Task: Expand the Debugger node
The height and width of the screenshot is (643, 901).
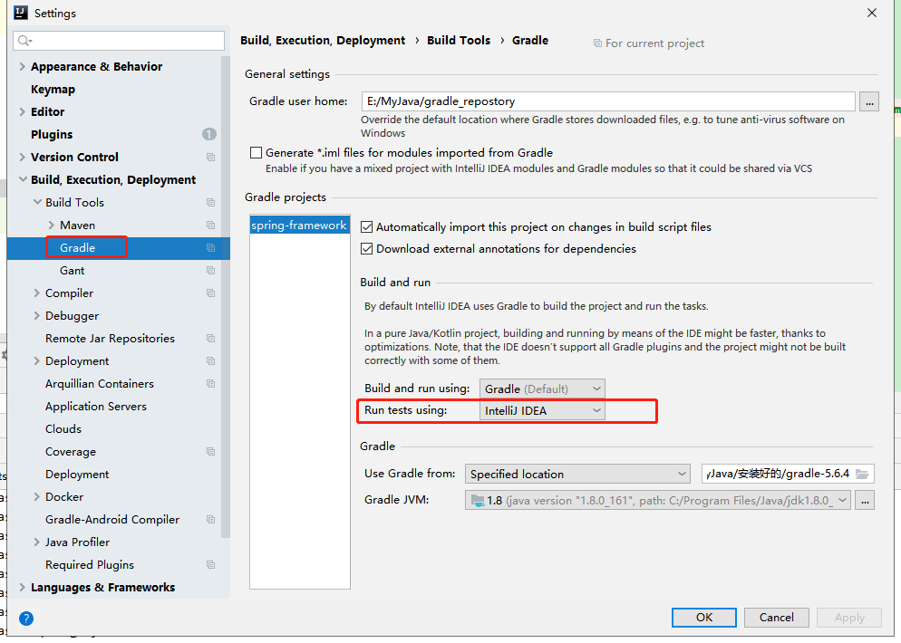Action: [37, 316]
